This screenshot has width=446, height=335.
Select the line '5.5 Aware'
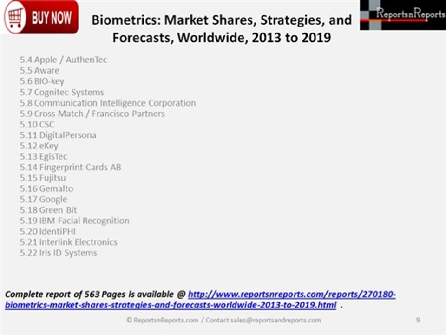pos(39,70)
